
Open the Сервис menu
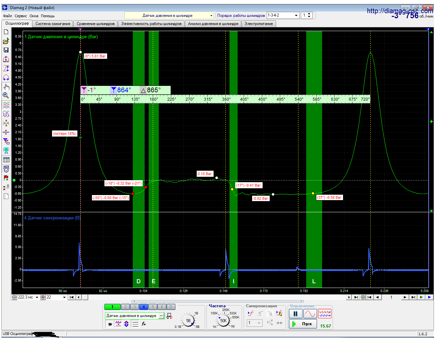pos(21,16)
